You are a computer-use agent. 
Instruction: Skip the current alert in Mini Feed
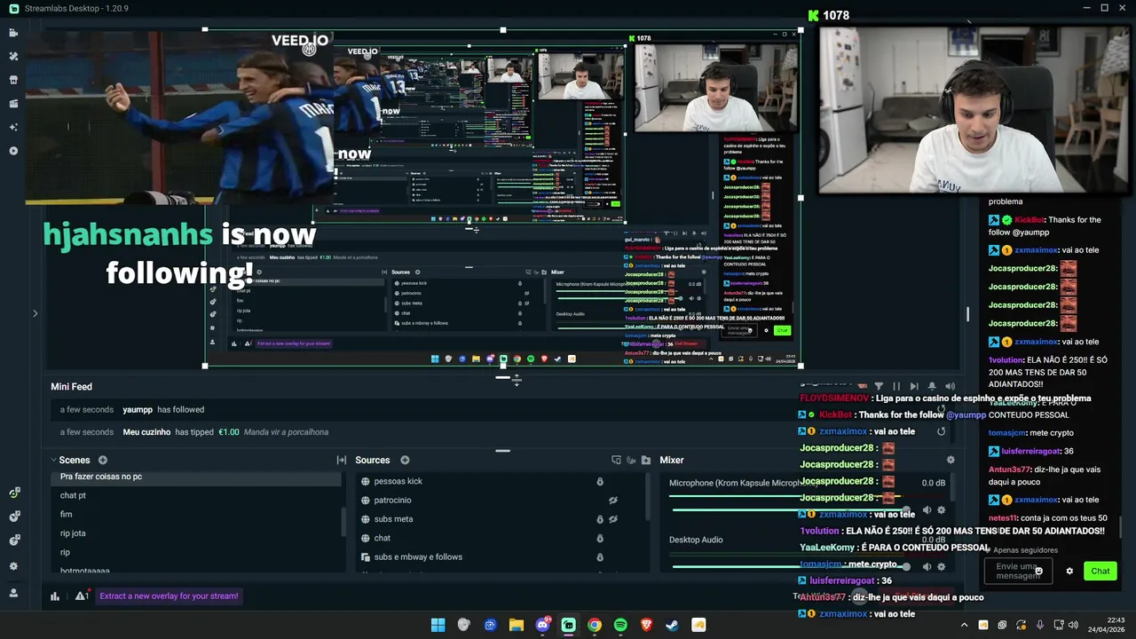point(914,387)
